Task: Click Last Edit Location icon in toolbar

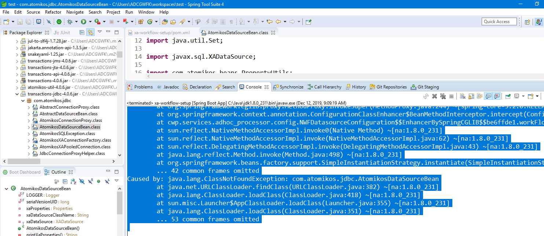Action: pyautogui.click(x=269, y=22)
